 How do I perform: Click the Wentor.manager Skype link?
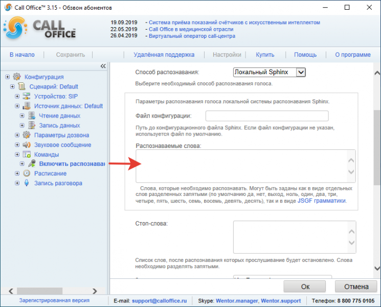click(237, 301)
